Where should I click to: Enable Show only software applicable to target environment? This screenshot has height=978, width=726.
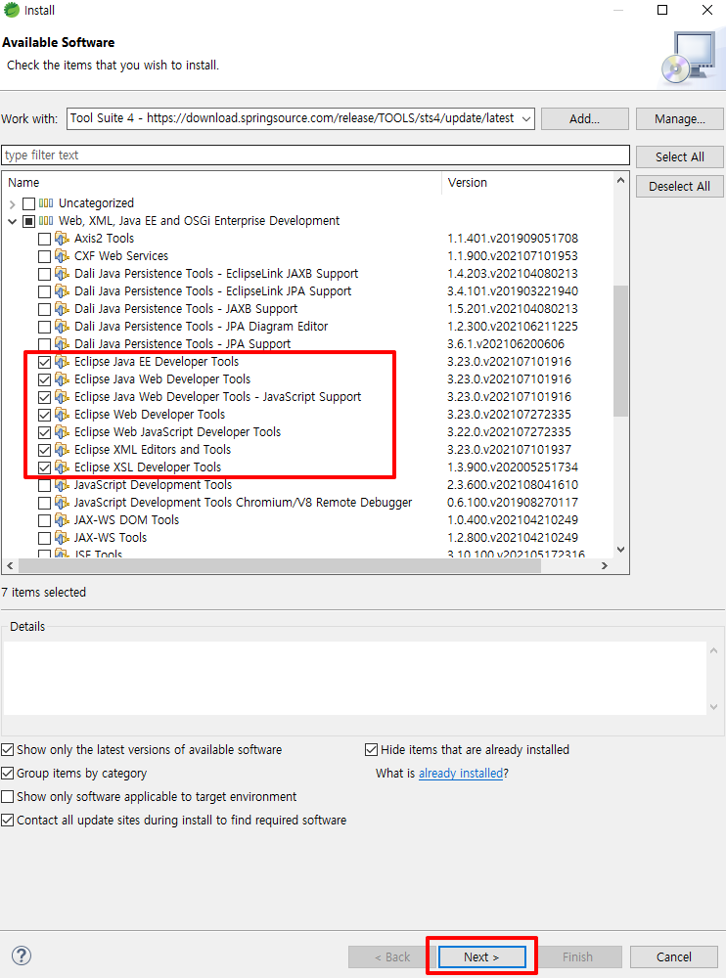click(x=8, y=796)
